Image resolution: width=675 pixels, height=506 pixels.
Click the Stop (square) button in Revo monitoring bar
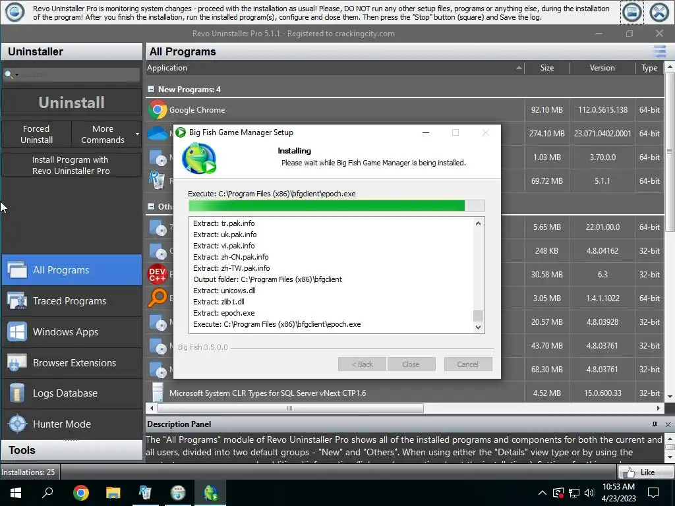632,13
